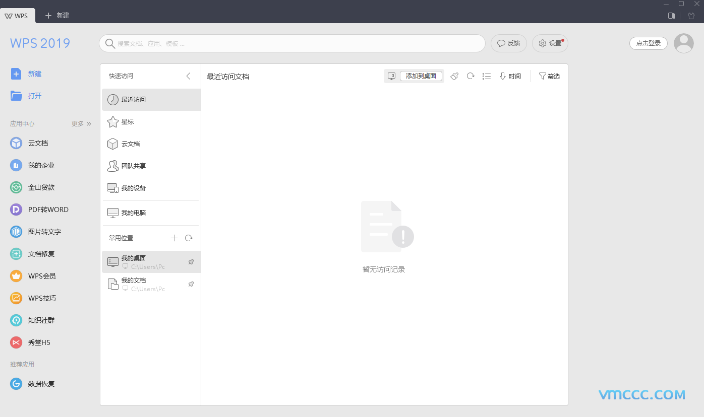
Task: Clear recent records with the brush icon
Action: tap(454, 76)
